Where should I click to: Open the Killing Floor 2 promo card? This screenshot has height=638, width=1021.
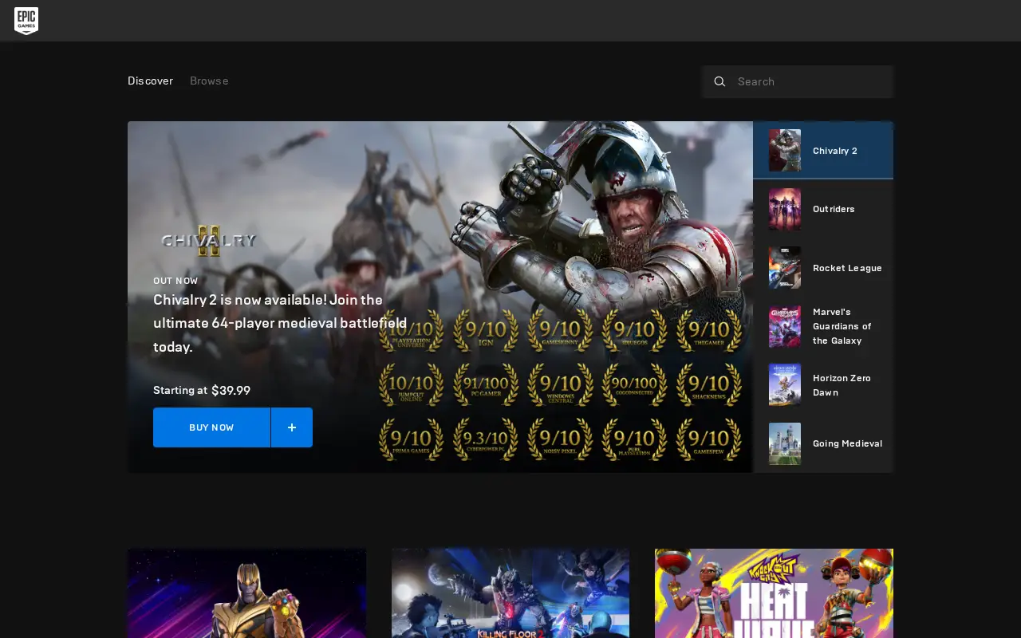pos(510,593)
